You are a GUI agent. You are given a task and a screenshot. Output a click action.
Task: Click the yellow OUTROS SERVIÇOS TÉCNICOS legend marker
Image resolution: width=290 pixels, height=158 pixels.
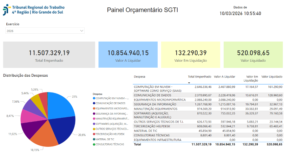(94, 129)
